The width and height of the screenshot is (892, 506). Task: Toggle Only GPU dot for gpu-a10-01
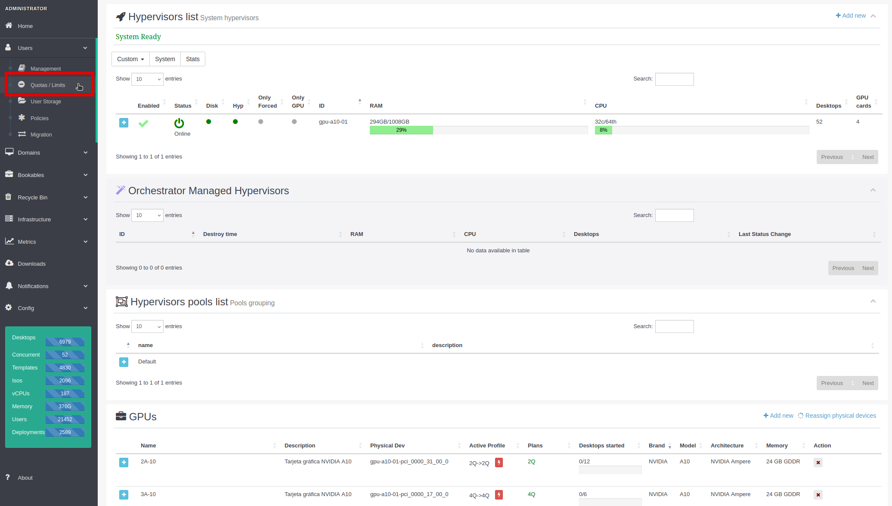coord(294,121)
